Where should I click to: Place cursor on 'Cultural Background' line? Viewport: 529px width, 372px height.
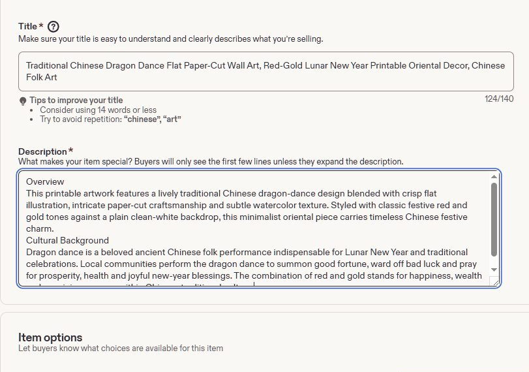coord(67,240)
